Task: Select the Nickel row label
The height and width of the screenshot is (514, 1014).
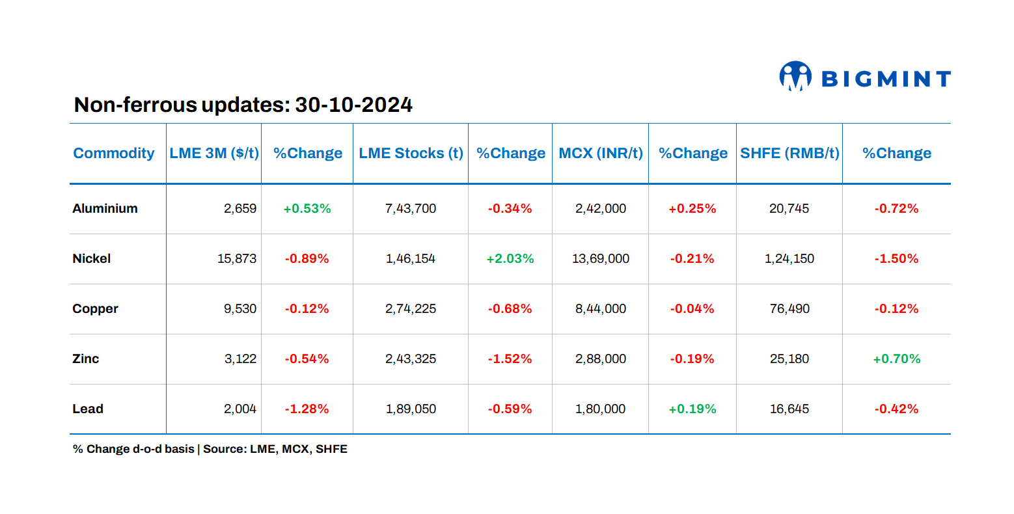Action: tap(92, 259)
